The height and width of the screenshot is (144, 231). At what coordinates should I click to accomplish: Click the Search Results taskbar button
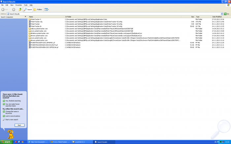104,142
